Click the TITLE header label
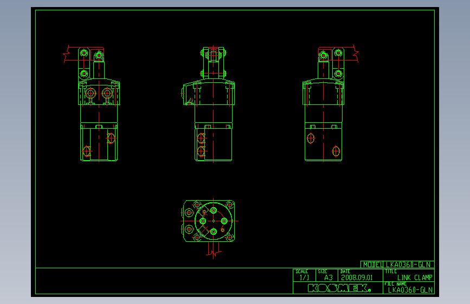 (391, 272)
